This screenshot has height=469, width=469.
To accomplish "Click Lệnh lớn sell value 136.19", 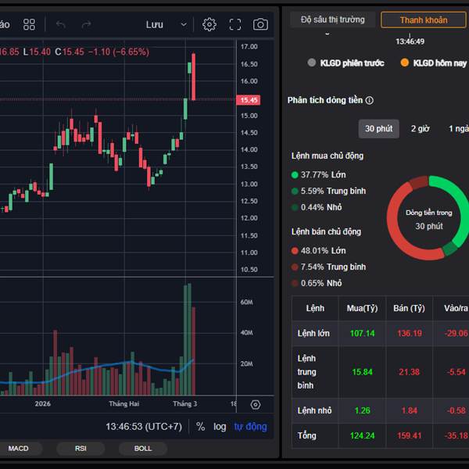I will tap(410, 333).
